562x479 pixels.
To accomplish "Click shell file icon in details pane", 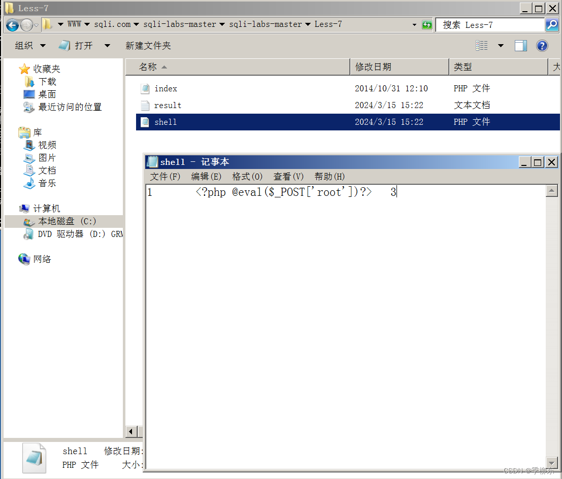I will coord(35,458).
